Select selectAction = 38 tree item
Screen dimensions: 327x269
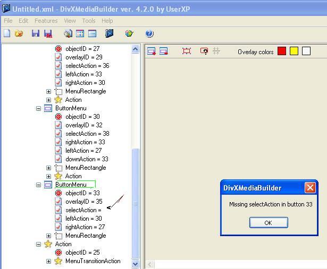87,134
